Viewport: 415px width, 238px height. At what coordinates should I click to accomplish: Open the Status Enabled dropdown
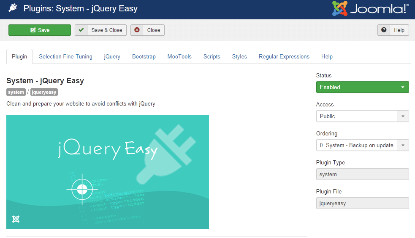(362, 87)
